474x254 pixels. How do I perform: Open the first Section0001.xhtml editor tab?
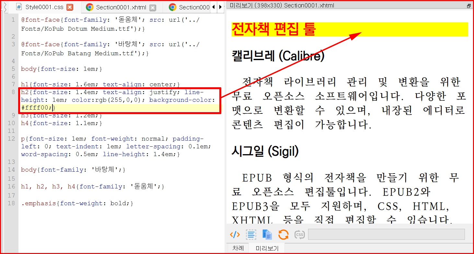(x=121, y=7)
